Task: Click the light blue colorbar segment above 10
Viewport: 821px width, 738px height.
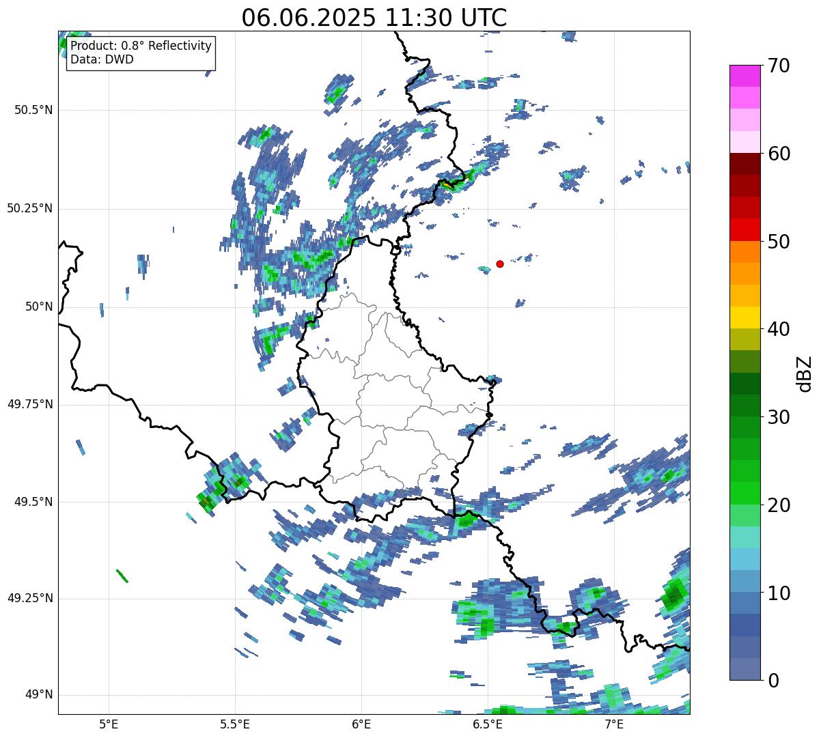Action: coord(745,582)
